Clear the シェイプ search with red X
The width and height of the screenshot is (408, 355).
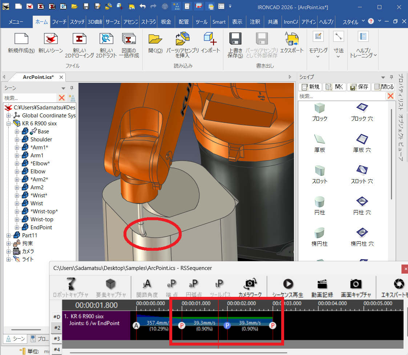390,96
